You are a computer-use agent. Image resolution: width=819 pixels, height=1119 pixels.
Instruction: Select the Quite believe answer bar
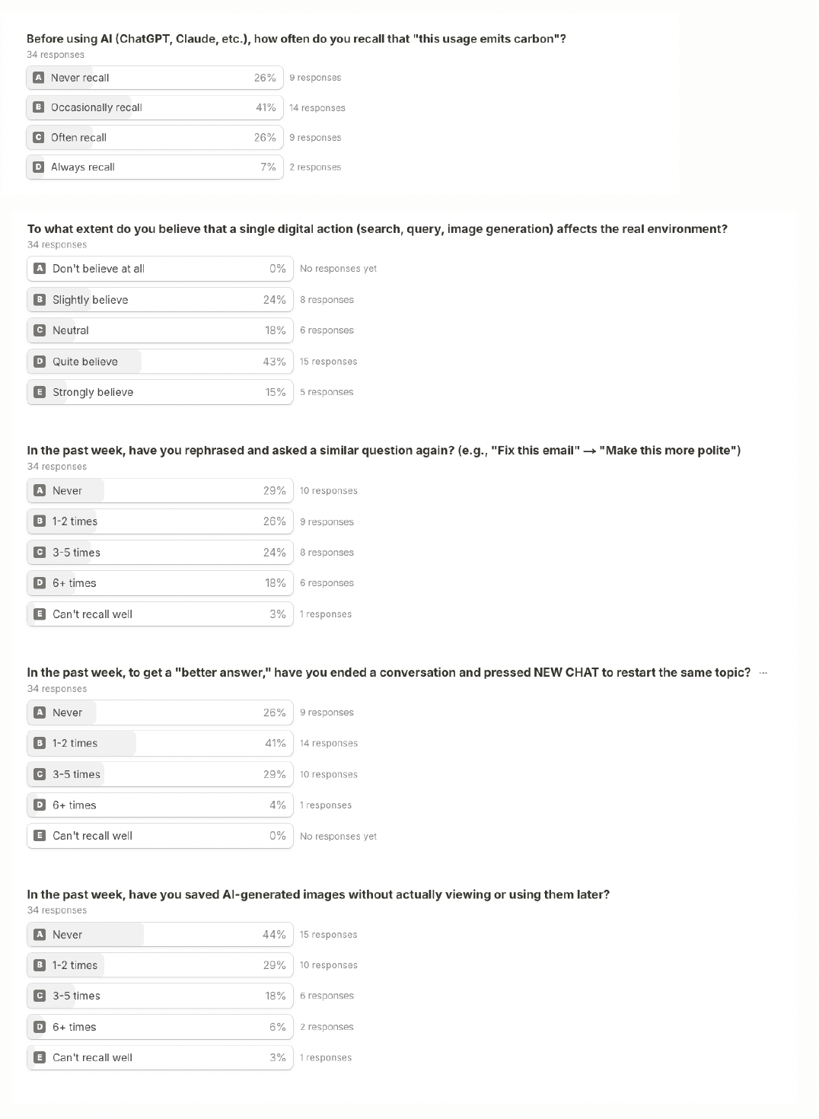(160, 362)
